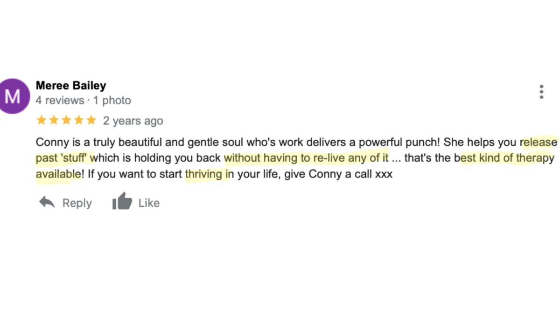Viewport: 560px width, 315px height.
Task: Click the Reply arrow icon
Action: pyautogui.click(x=47, y=202)
